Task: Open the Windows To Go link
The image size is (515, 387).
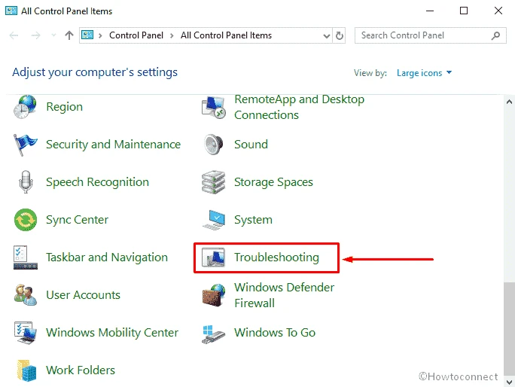Action: coord(275,333)
